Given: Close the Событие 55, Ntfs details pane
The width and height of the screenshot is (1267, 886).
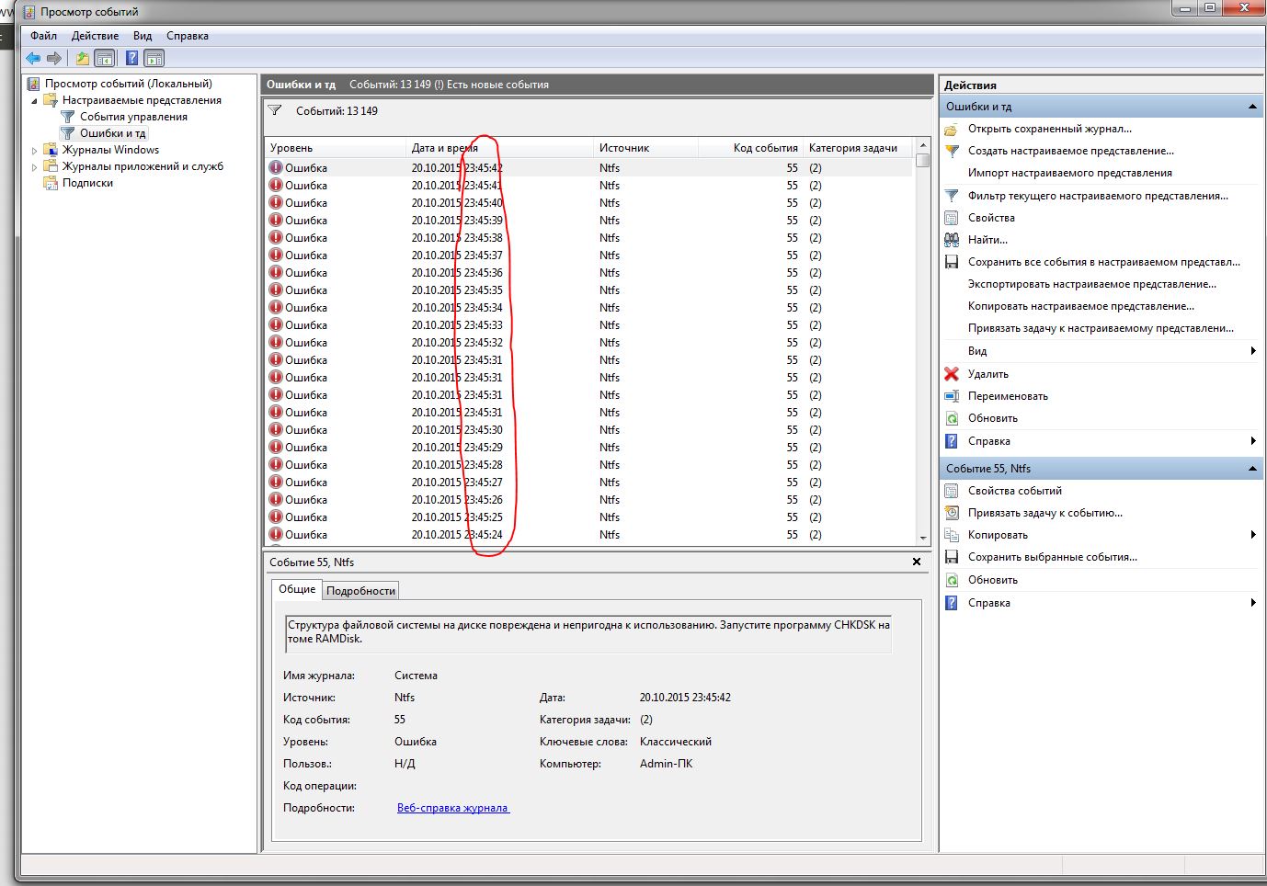Looking at the screenshot, I should click(916, 562).
